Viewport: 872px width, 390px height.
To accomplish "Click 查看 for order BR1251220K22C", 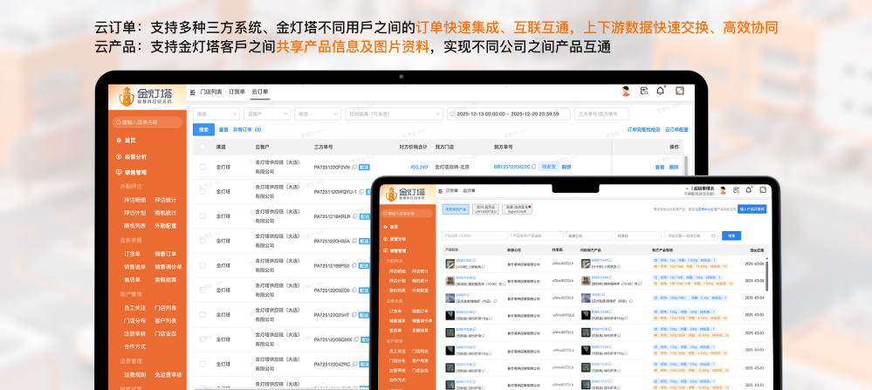I will [x=660, y=167].
